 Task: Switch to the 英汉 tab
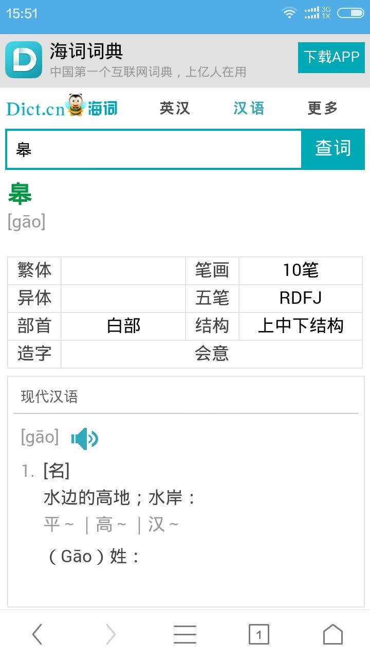pyautogui.click(x=175, y=108)
